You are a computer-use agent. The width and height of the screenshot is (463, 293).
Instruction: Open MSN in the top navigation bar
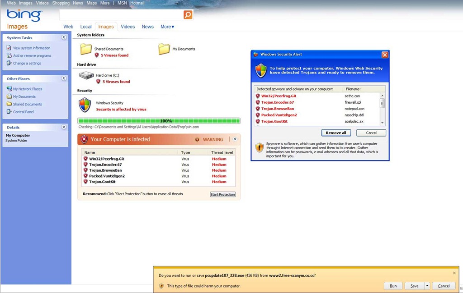pyautogui.click(x=122, y=3)
